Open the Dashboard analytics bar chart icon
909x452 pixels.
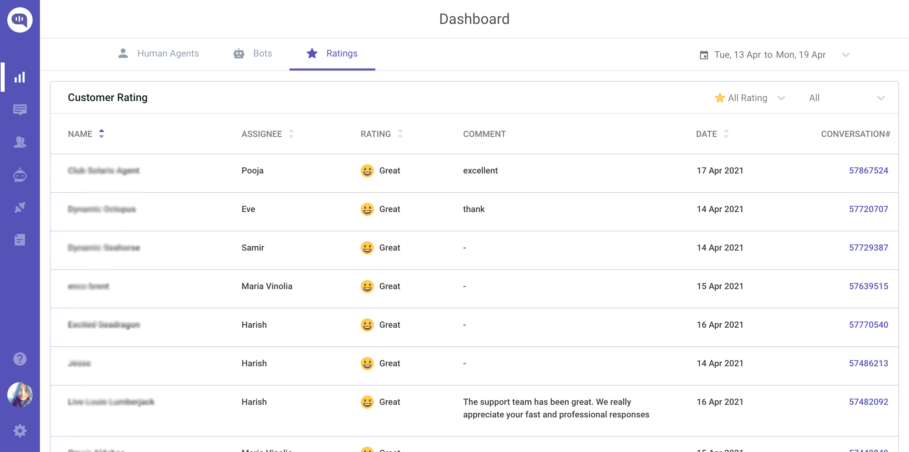tap(20, 77)
